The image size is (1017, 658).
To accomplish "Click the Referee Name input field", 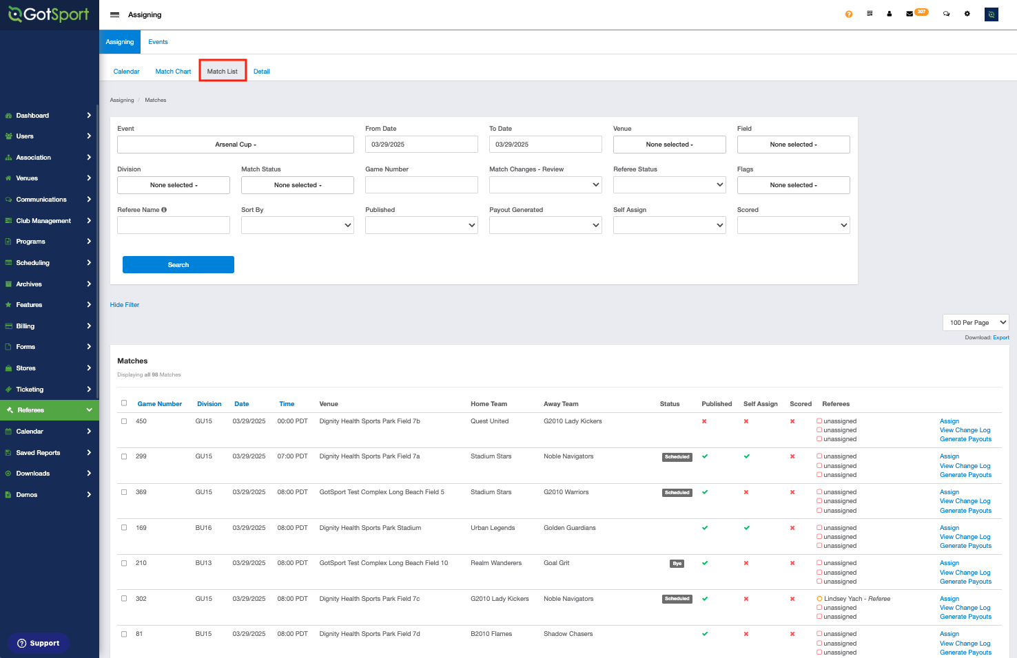I will click(x=174, y=225).
